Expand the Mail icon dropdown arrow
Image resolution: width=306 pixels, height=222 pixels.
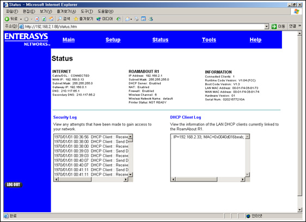(x=131, y=19)
